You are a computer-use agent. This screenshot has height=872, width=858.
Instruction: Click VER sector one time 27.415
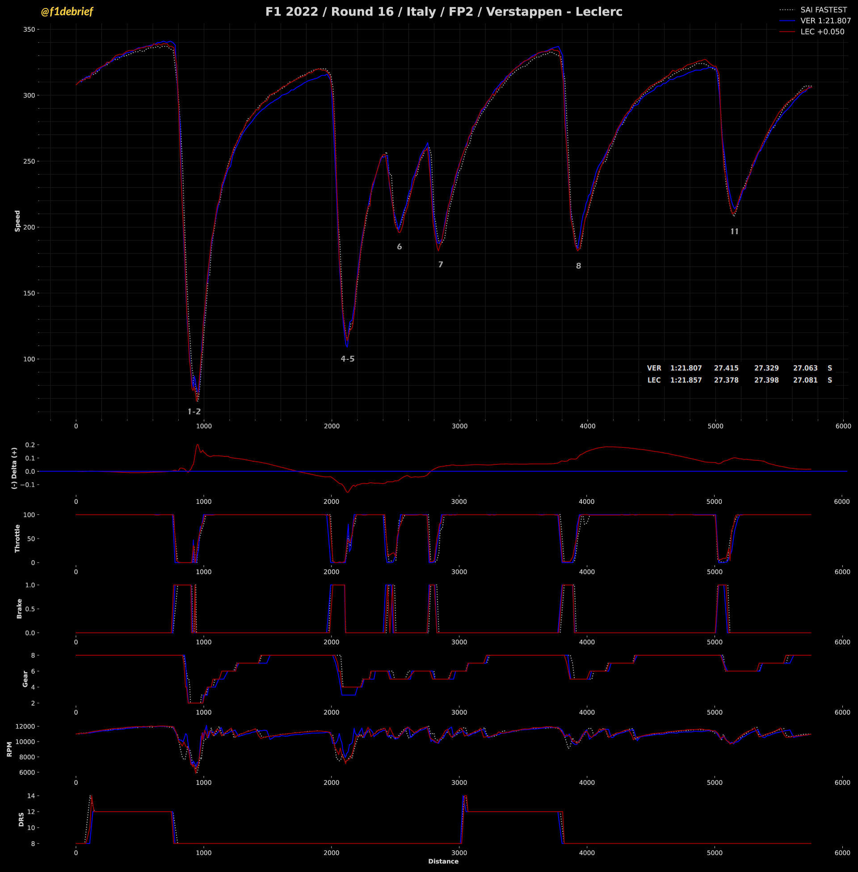726,368
